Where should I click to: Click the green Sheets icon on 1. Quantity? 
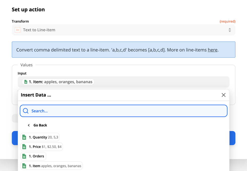[24, 137]
